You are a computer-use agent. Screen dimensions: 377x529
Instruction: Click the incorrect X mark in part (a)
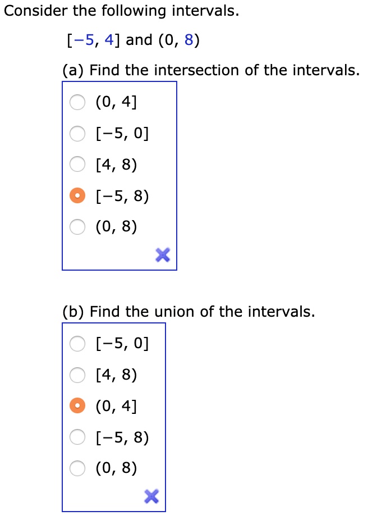(x=163, y=256)
